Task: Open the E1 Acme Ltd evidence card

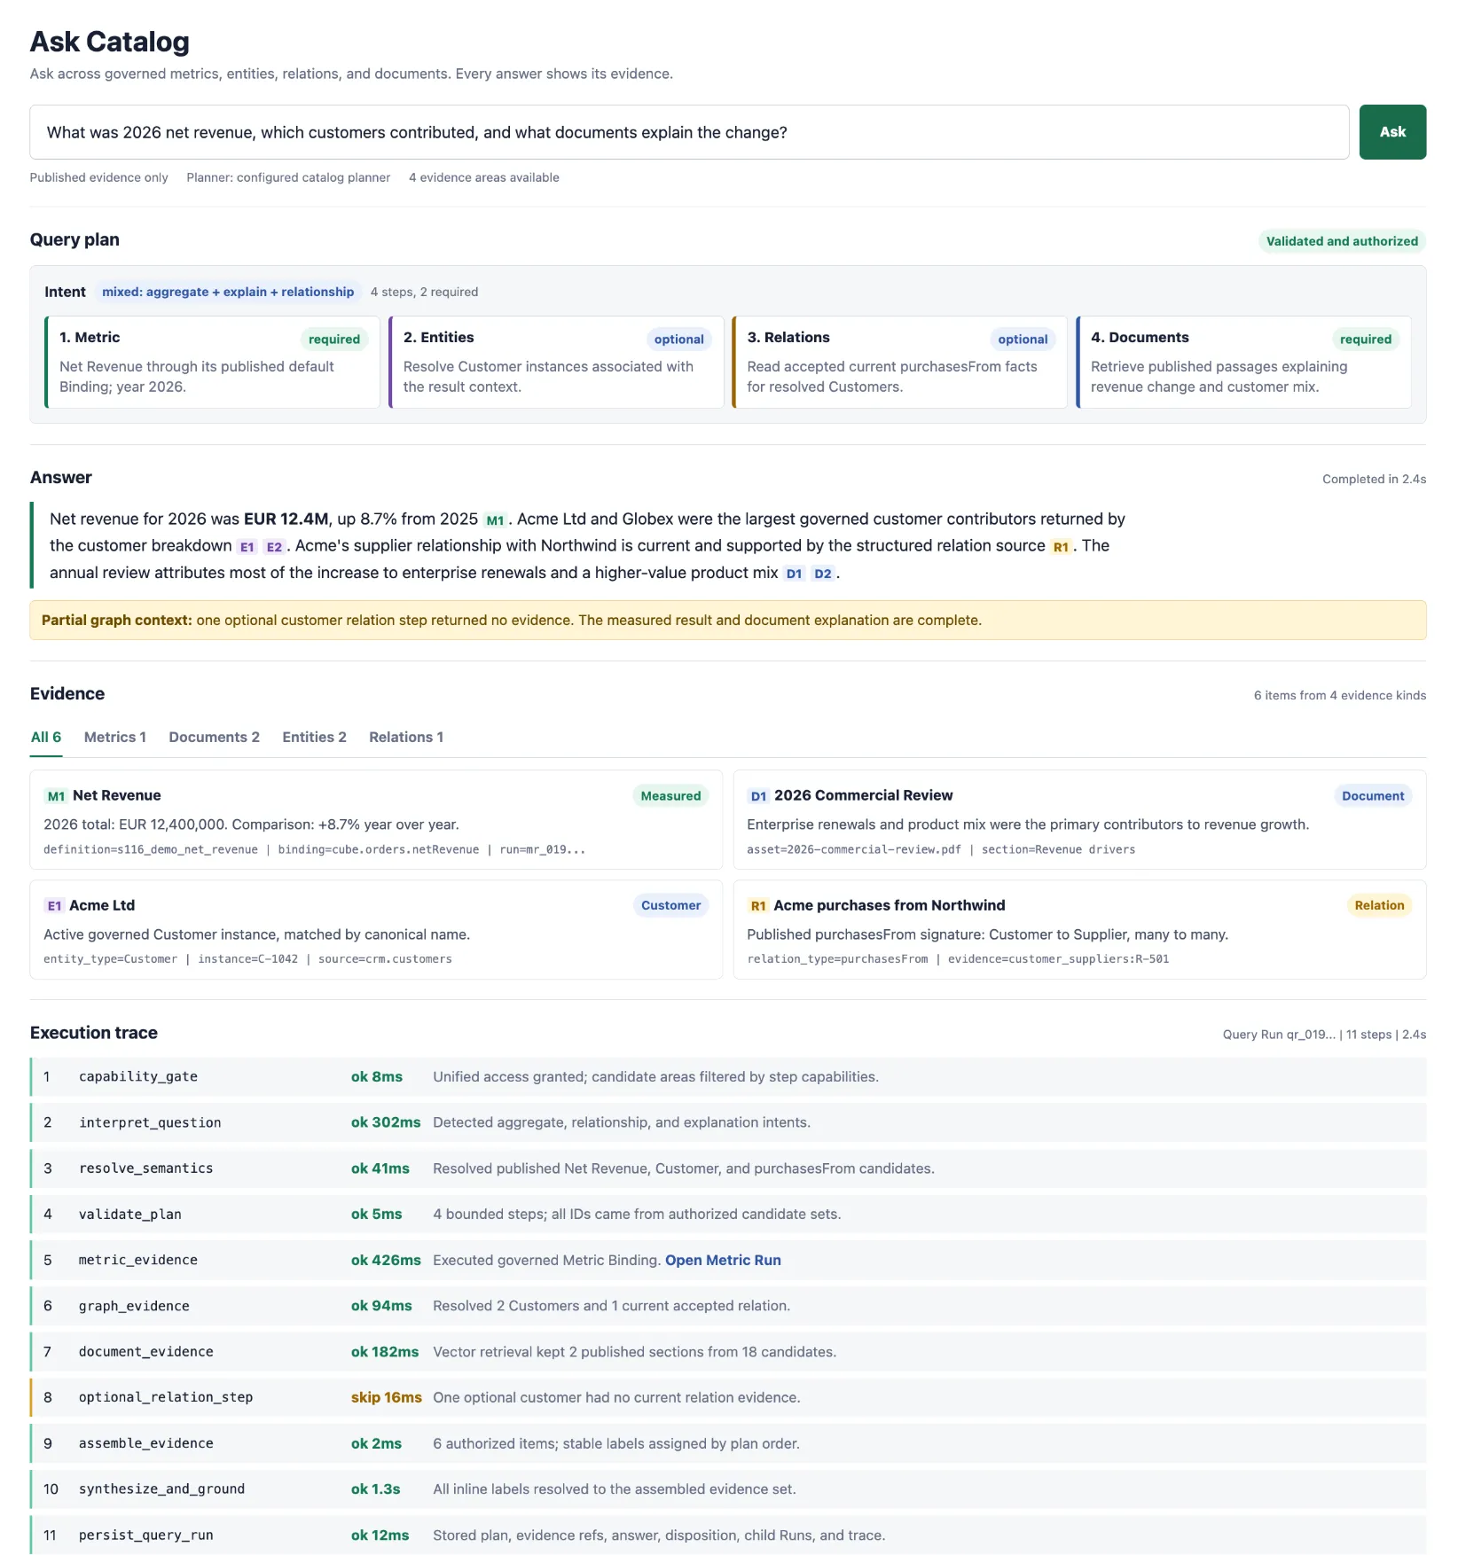Action: 376,929
